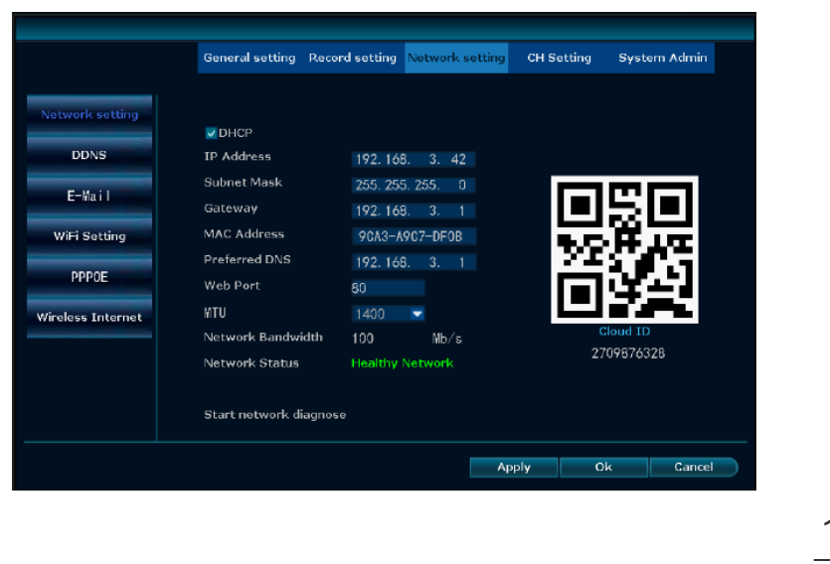Viewport: 830px width, 564px height.
Task: Click the Apply button
Action: (x=514, y=468)
